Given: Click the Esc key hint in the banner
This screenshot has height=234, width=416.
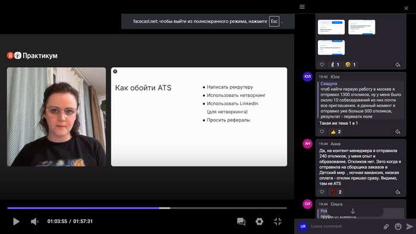Looking at the screenshot, I should tap(274, 21).
